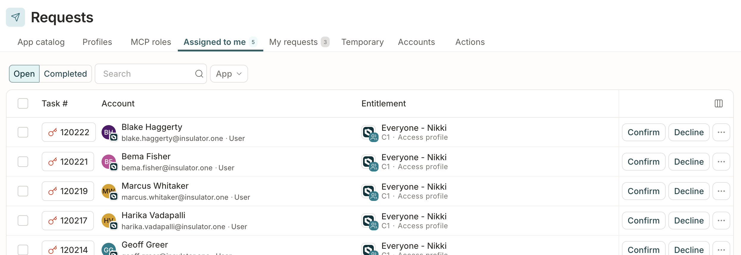Check the box for task 120222
The image size is (741, 255).
click(23, 132)
